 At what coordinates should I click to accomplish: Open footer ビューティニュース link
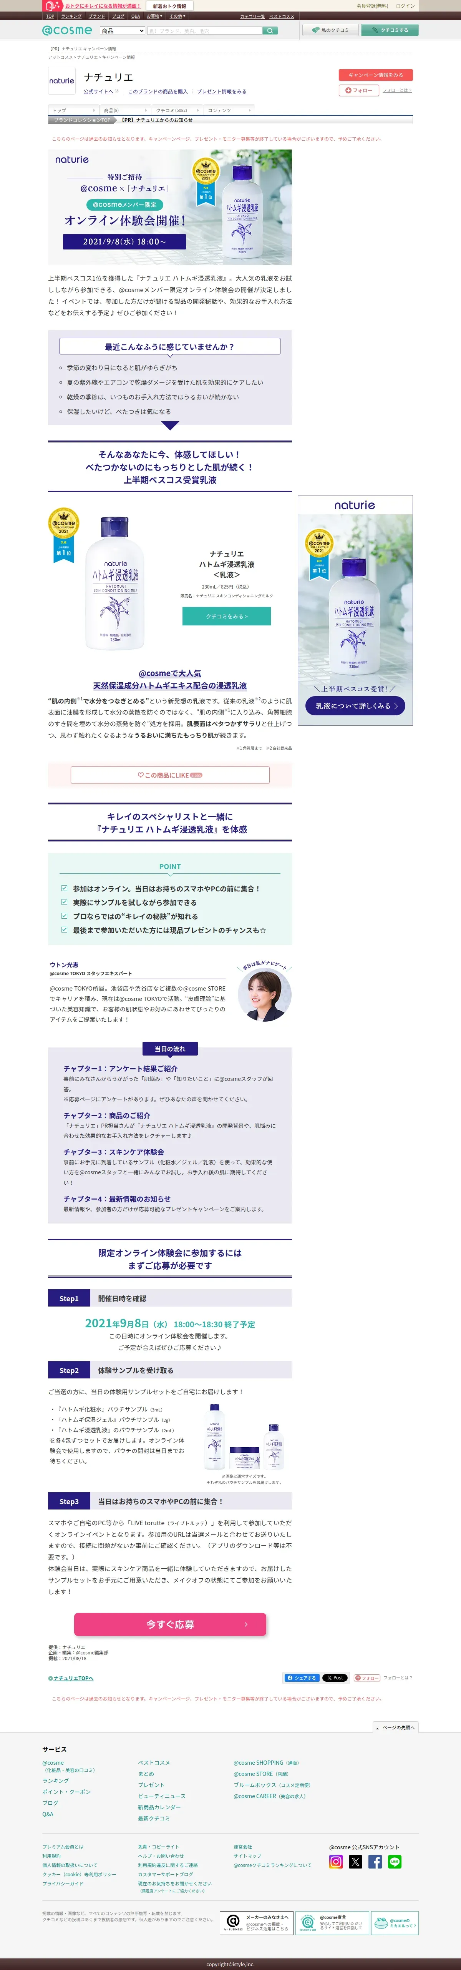tap(161, 1795)
